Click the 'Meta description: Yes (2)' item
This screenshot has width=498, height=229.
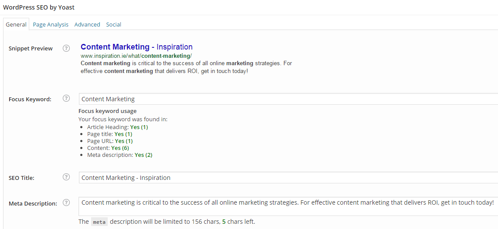click(x=120, y=155)
